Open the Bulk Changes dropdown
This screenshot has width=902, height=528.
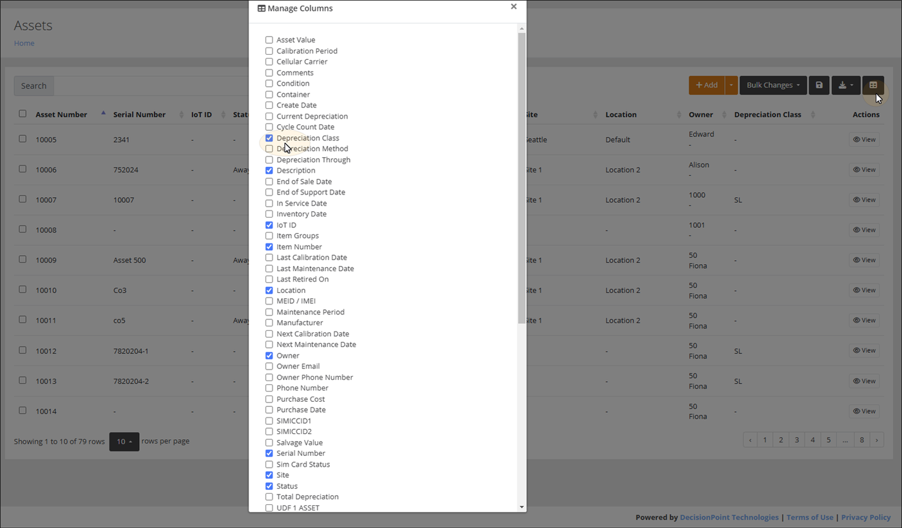click(x=773, y=85)
